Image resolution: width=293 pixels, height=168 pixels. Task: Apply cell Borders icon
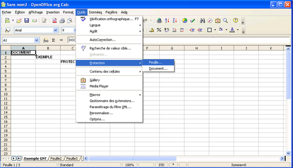pyautogui.click(x=209, y=30)
